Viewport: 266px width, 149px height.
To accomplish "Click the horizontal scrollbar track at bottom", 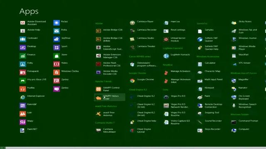I will tap(136, 148).
